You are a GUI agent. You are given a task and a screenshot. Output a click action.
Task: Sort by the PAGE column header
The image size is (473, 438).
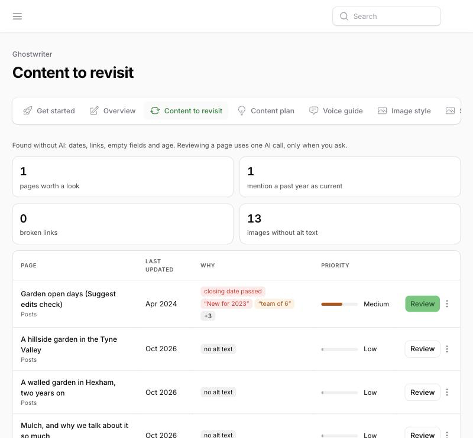[x=28, y=266]
